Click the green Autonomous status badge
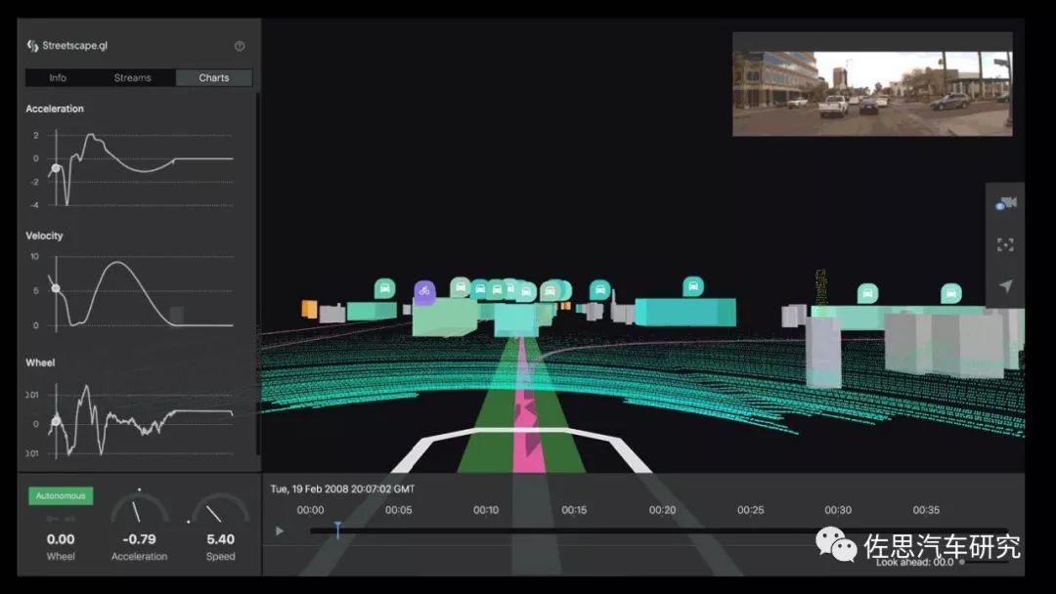 click(x=61, y=495)
